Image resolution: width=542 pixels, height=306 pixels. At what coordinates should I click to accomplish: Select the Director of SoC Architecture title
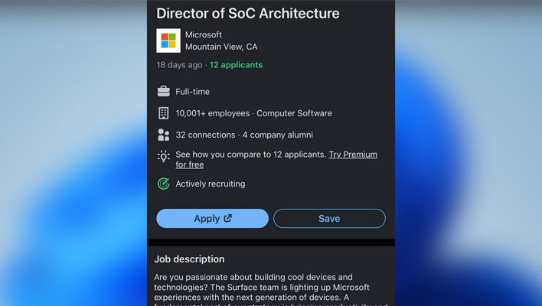tap(248, 14)
